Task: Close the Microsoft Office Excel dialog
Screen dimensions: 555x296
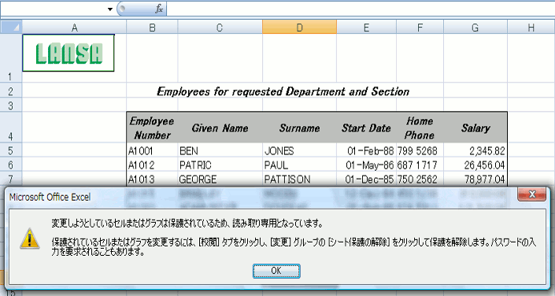Action: tap(531, 194)
